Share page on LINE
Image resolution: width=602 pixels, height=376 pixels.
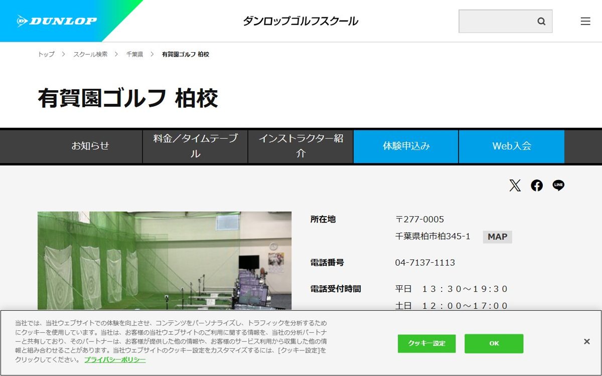558,185
